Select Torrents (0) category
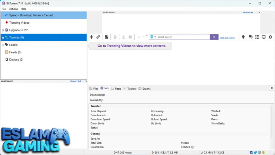 (x=44, y=37)
